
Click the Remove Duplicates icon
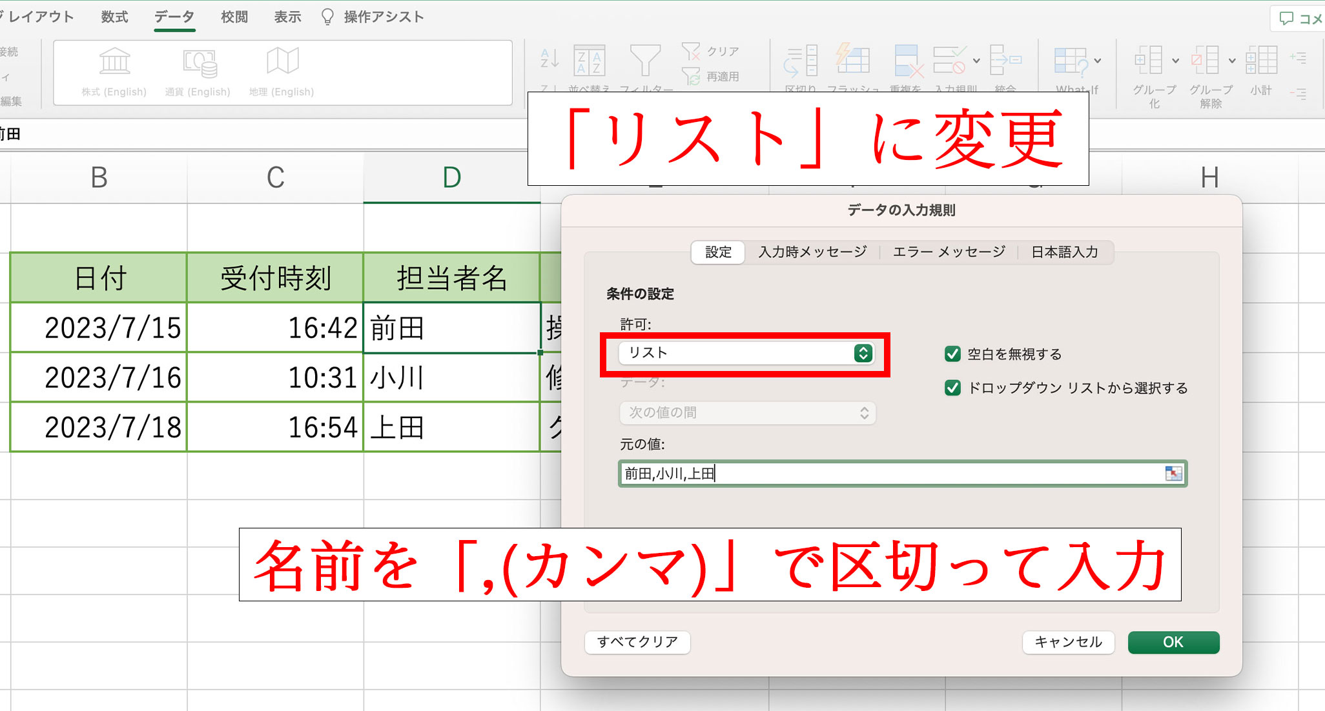pyautogui.click(x=907, y=61)
